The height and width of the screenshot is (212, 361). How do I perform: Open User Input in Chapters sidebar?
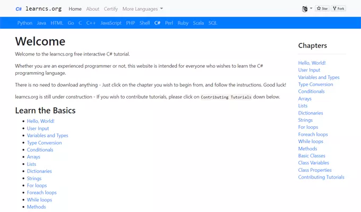309,70
